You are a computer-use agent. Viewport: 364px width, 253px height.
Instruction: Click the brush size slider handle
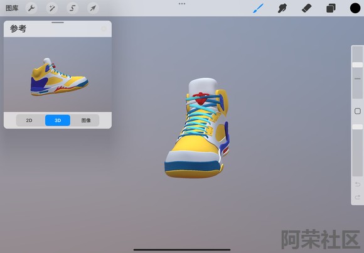pos(358,65)
